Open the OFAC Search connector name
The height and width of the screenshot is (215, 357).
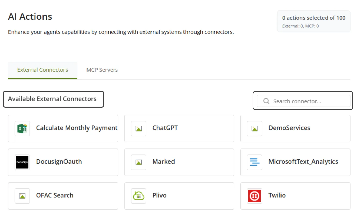(55, 195)
